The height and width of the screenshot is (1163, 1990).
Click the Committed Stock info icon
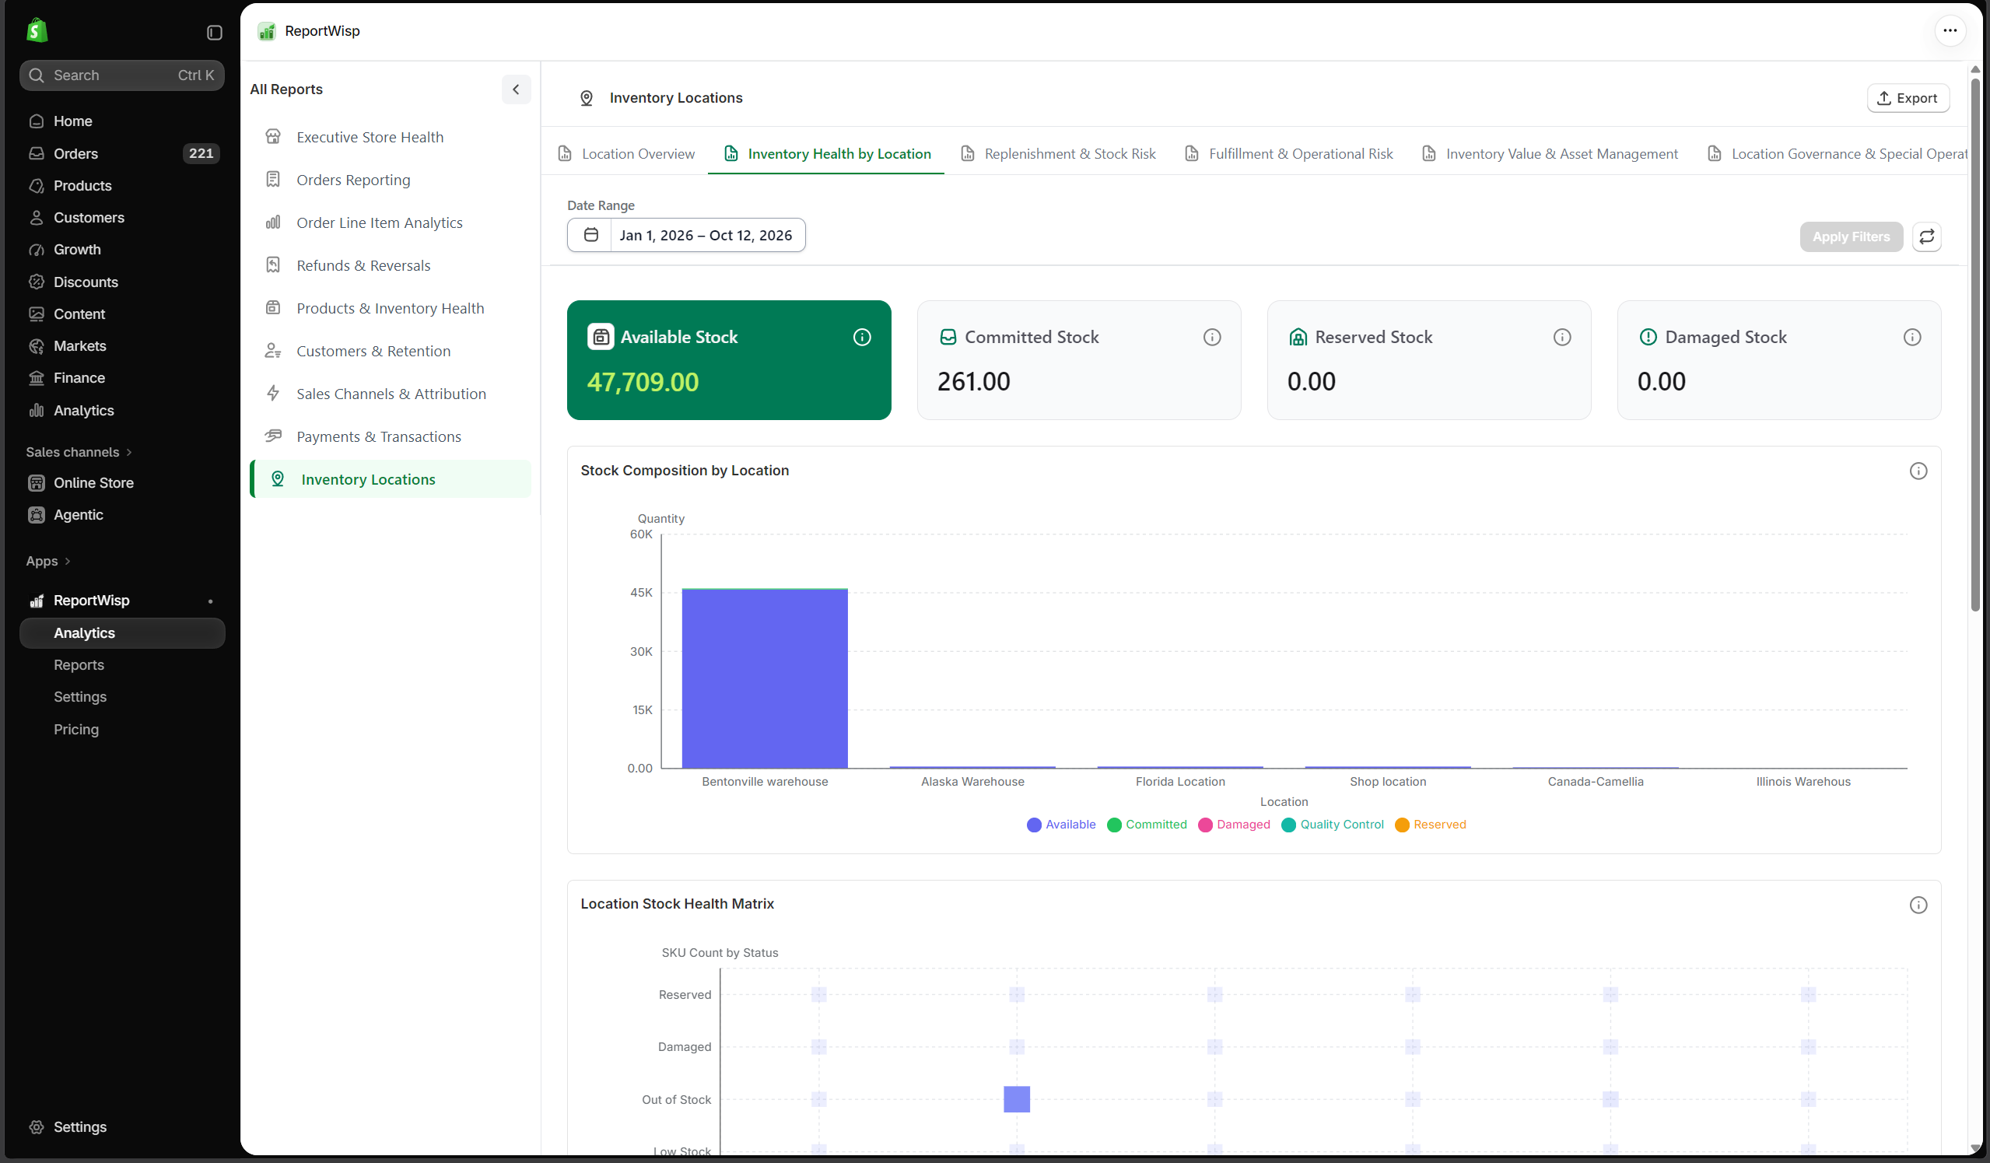[1211, 337]
